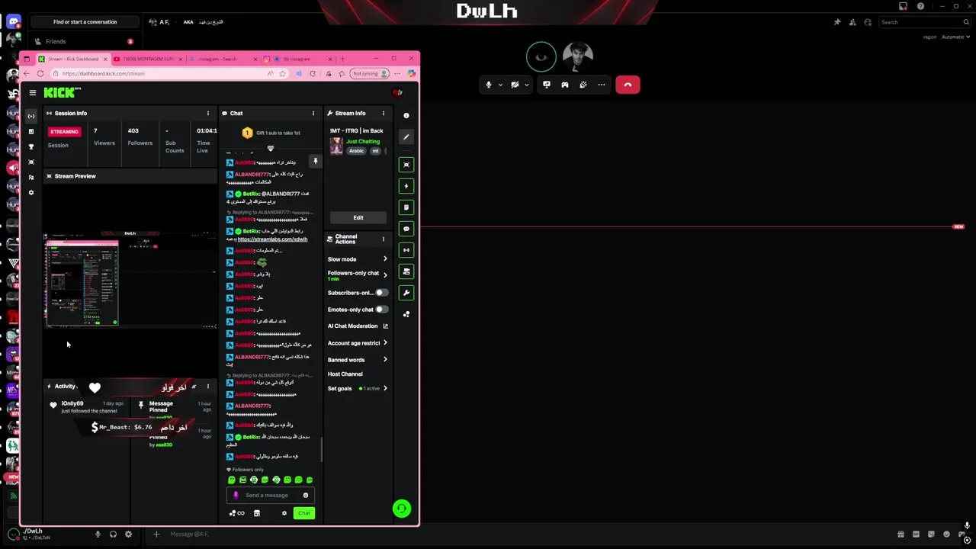The width and height of the screenshot is (976, 549).
Task: Click the pencil edit icon in Kick sidebar
Action: [406, 137]
